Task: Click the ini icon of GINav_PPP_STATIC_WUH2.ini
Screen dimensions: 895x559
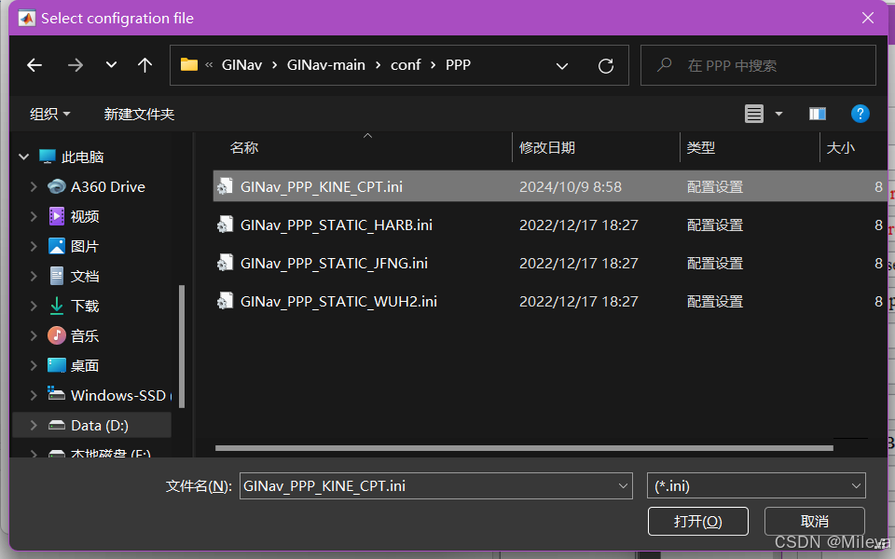Action: pyautogui.click(x=225, y=301)
